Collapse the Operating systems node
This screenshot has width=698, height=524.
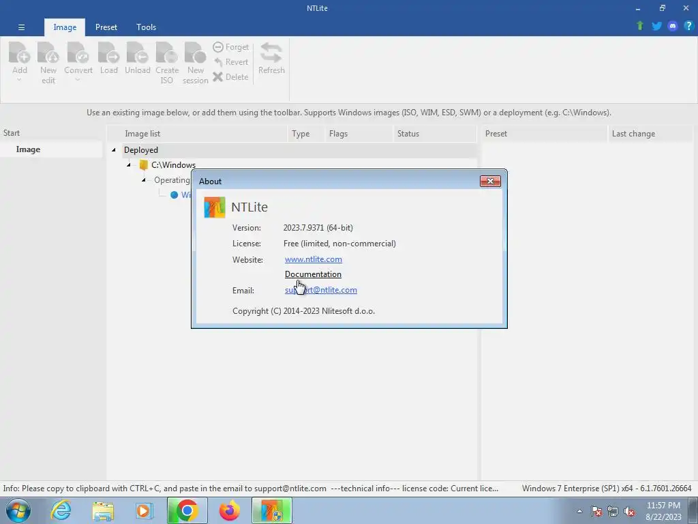coord(143,180)
